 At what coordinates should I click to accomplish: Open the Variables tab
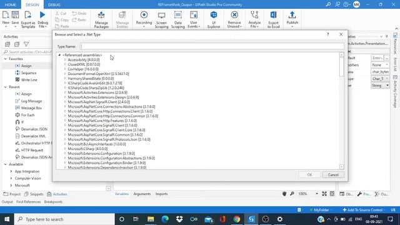point(122,194)
